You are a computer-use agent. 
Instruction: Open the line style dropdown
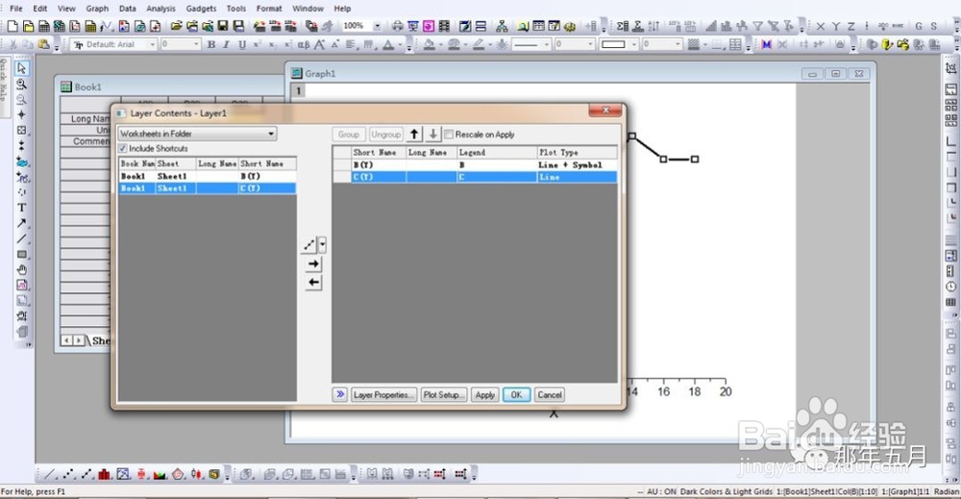coord(547,45)
